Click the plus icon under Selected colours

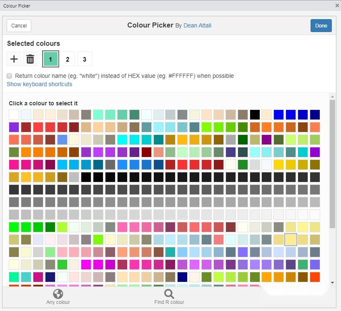point(14,59)
